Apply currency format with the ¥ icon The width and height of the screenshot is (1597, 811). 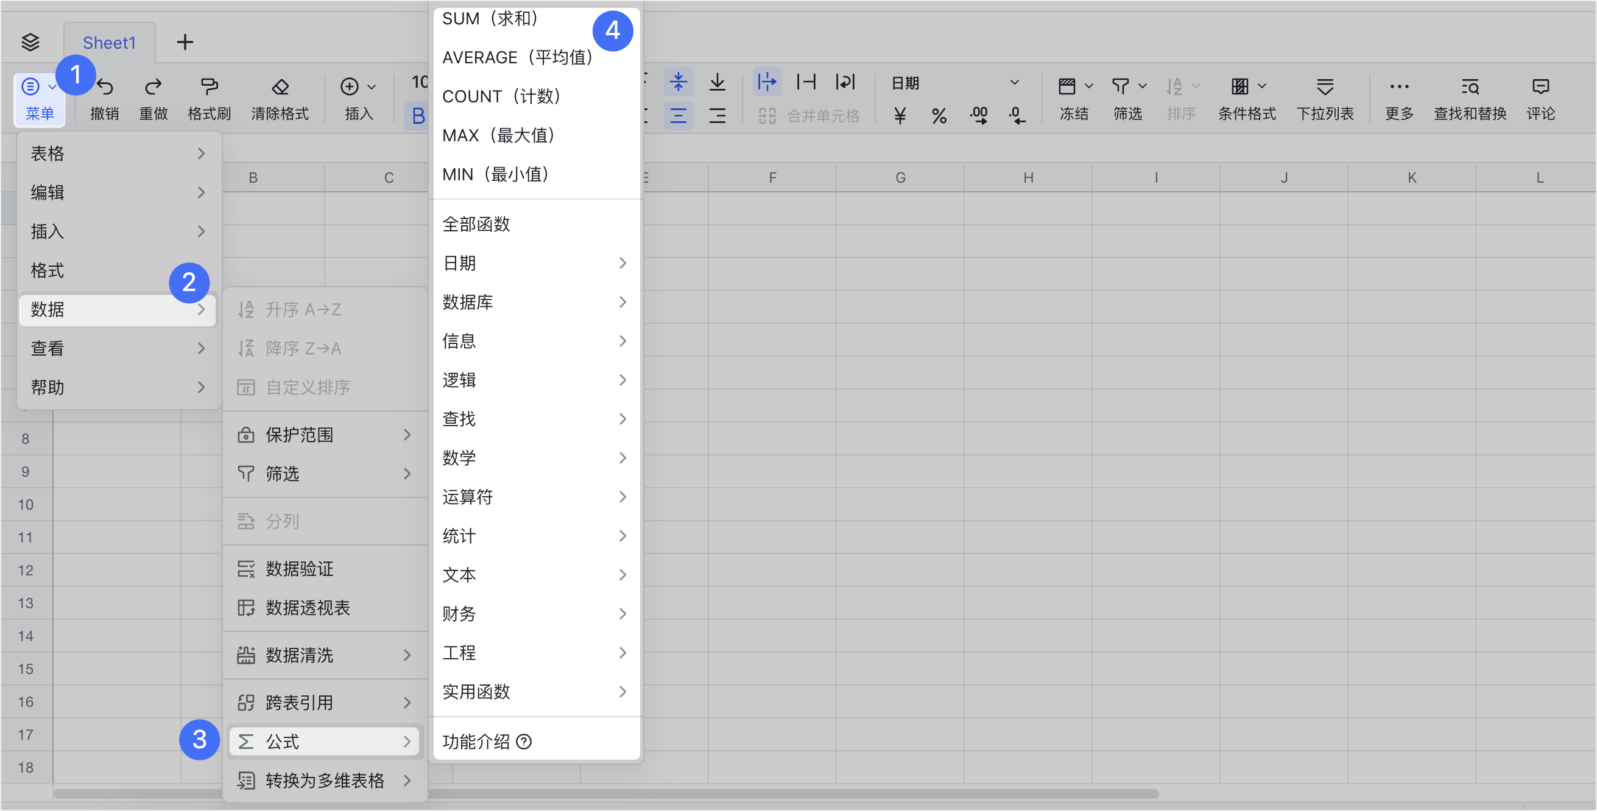(900, 114)
